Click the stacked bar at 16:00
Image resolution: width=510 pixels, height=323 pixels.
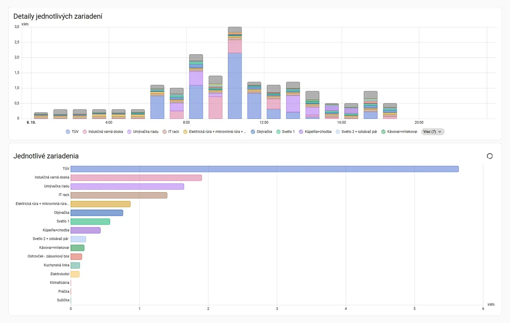pyautogui.click(x=351, y=111)
